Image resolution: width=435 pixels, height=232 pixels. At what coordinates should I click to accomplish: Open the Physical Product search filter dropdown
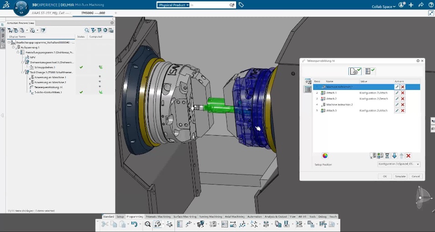(174, 5)
